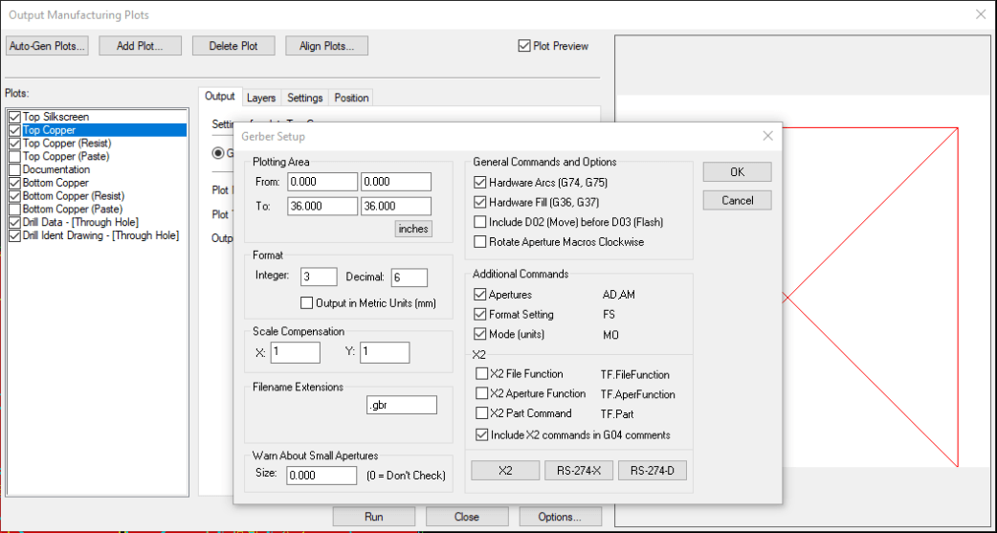
Task: Open the Align Plots dialog
Action: (326, 46)
